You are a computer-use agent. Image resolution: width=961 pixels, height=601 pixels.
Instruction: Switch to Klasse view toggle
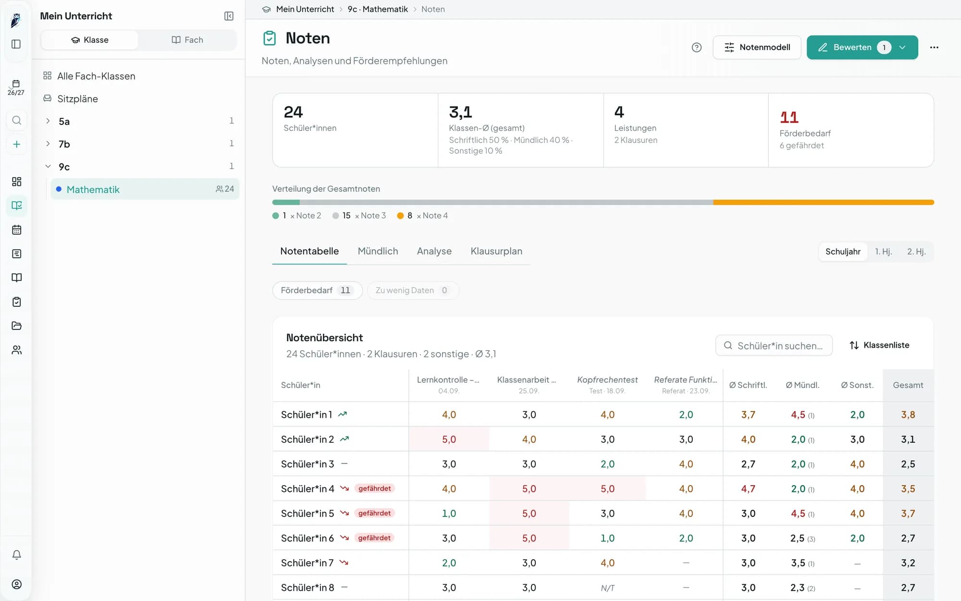(90, 40)
